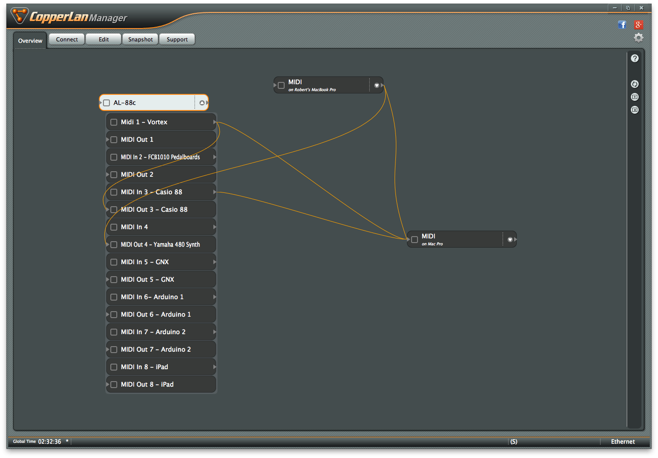Click output arrow of Midi 1 - Vortex
The height and width of the screenshot is (458, 658).
[215, 122]
